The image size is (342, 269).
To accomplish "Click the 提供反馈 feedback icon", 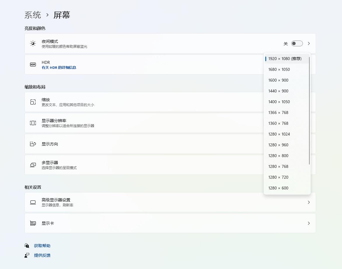I will click(x=27, y=255).
